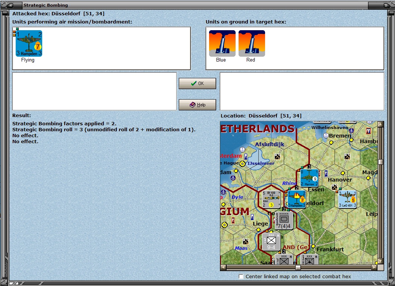Click the 'Strategic Bombing factors applied = 2.' line
Image resolution: width=395 pixels, height=286 pixels.
pyautogui.click(x=64, y=124)
